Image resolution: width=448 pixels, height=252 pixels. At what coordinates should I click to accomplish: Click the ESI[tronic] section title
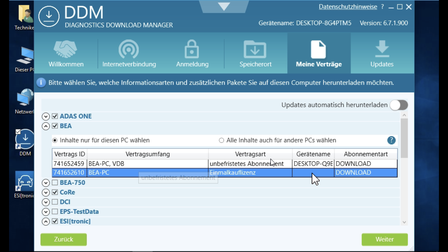(x=75, y=221)
